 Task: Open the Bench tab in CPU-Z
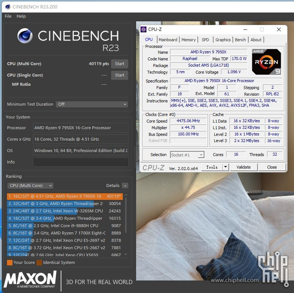[241, 40]
